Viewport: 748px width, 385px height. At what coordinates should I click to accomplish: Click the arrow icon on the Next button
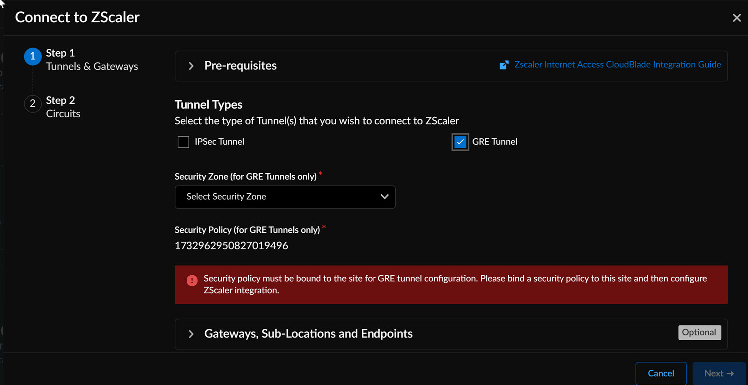(730, 373)
